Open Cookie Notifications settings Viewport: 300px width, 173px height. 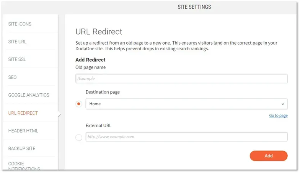[24, 166]
